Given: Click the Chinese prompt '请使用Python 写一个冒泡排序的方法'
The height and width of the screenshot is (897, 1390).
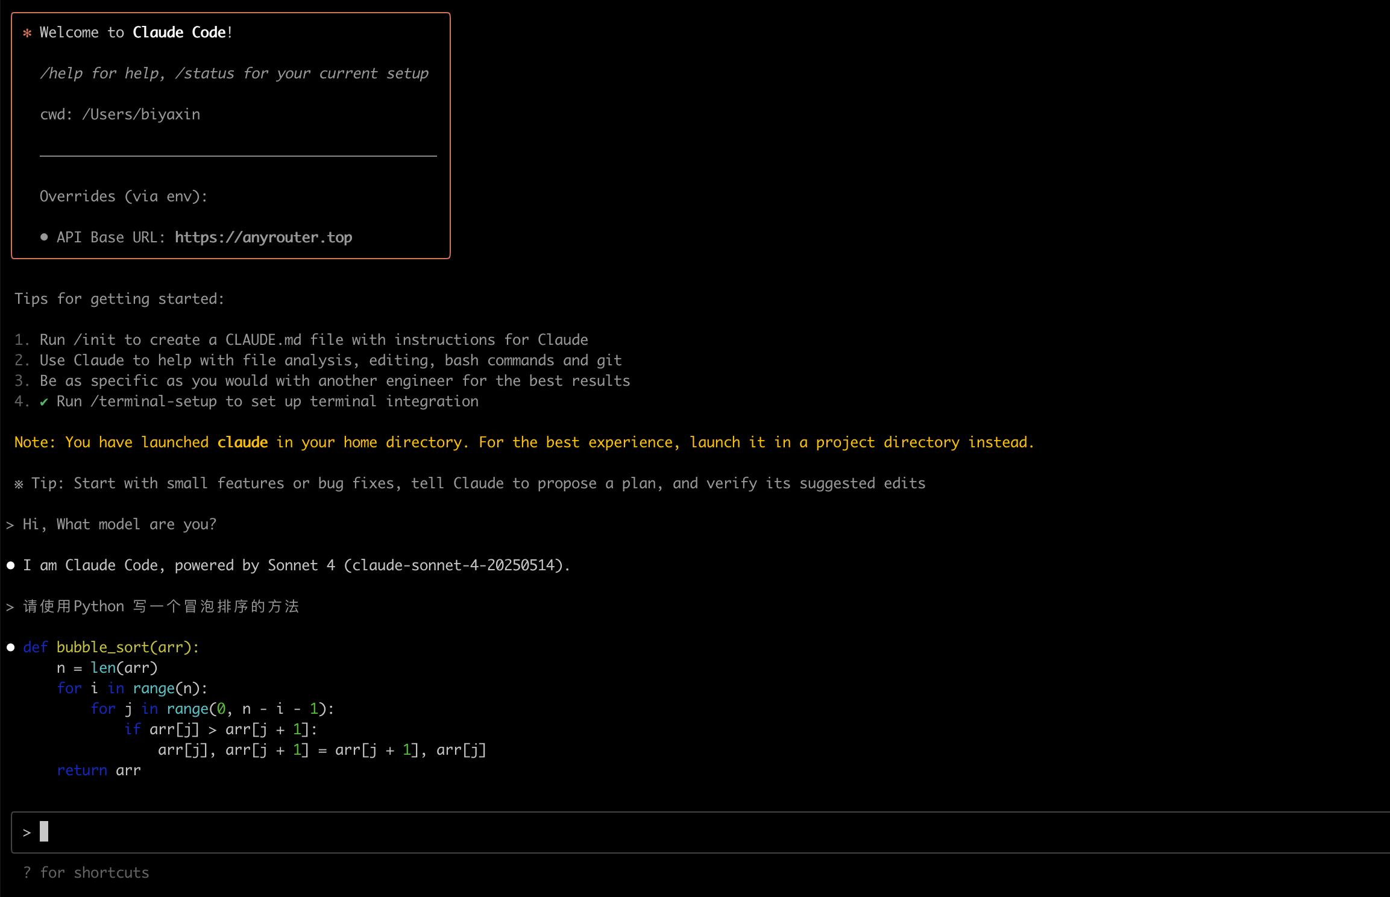Looking at the screenshot, I should 161,606.
